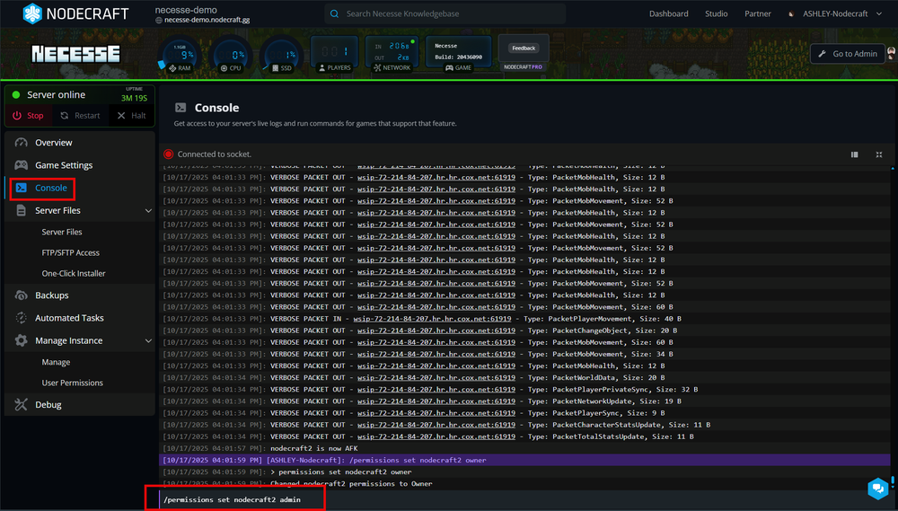This screenshot has height=511, width=898.
Task: Click the Network traffic widget
Action: coord(392,54)
